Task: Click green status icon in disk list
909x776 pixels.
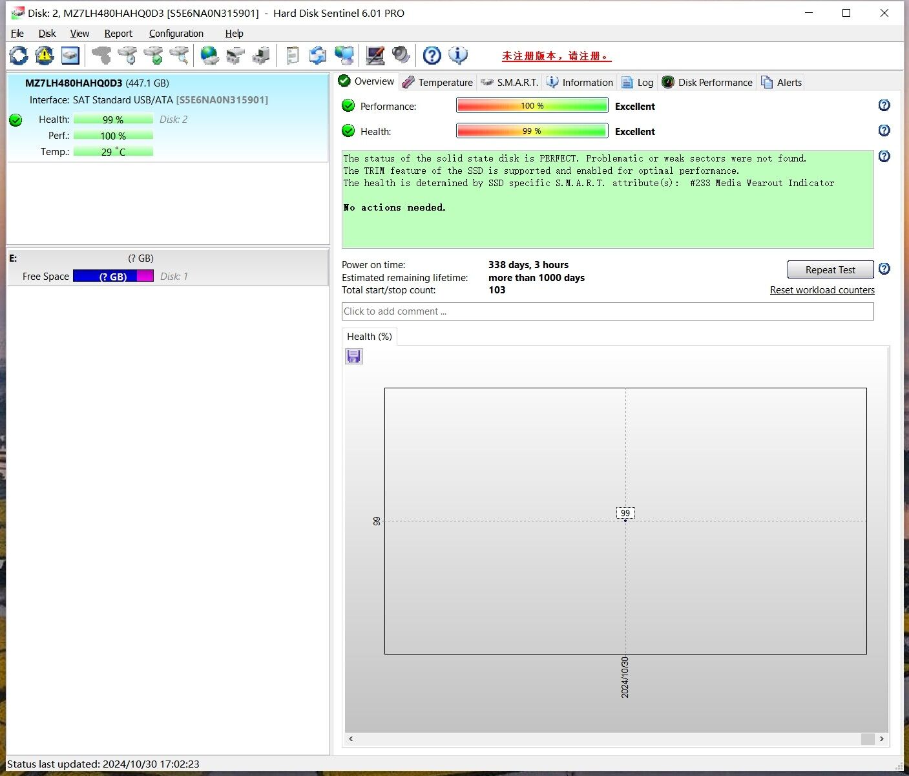Action: [x=16, y=120]
